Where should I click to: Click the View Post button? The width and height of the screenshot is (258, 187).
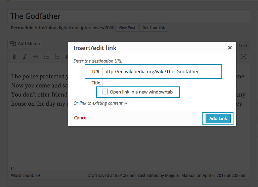tap(127, 28)
